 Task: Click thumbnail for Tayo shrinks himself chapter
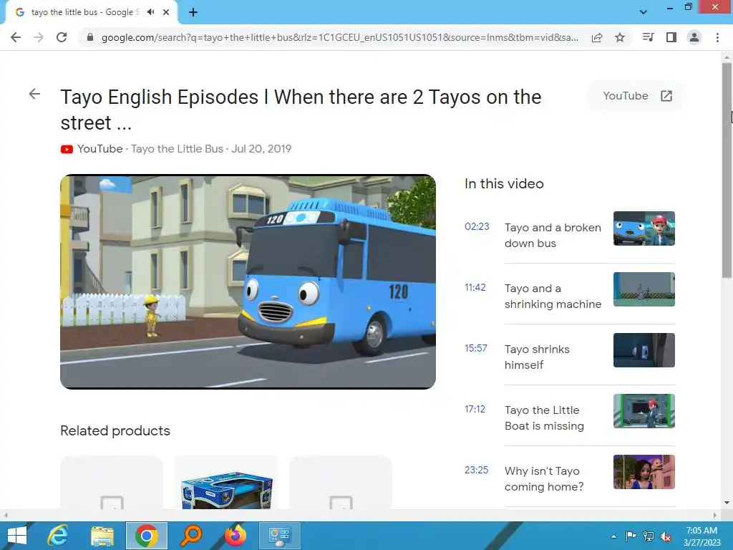coord(644,349)
